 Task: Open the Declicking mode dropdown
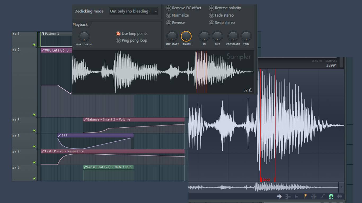coord(134,11)
